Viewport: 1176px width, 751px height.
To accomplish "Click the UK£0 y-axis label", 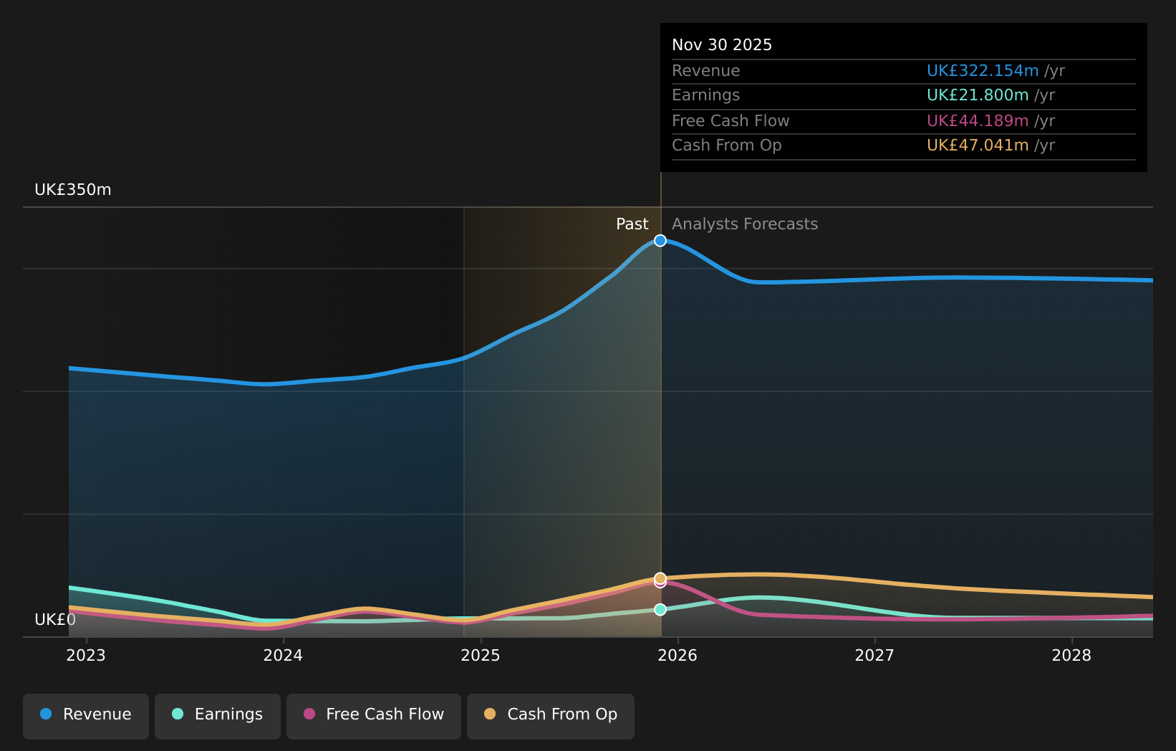I will click(55, 620).
